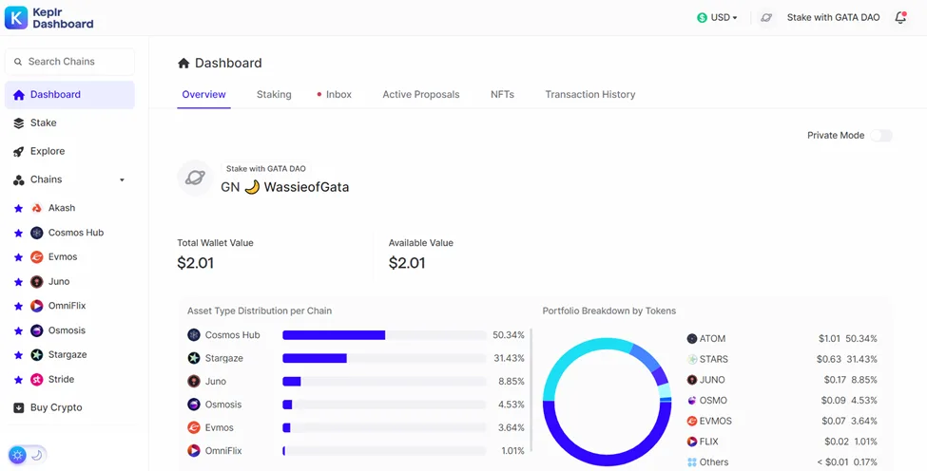927x471 pixels.
Task: Enable Private Mode switch
Action: 880,136
